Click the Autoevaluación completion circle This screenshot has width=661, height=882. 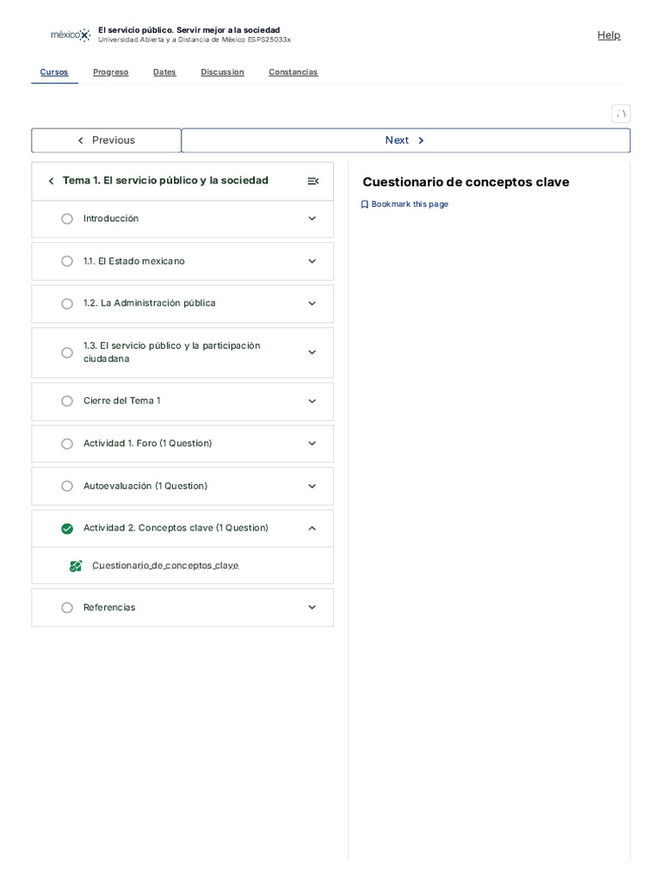pyautogui.click(x=67, y=487)
